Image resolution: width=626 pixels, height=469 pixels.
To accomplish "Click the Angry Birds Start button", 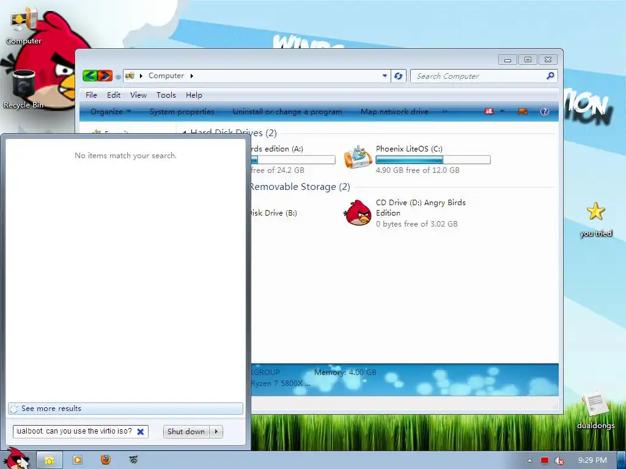I will tap(17, 459).
